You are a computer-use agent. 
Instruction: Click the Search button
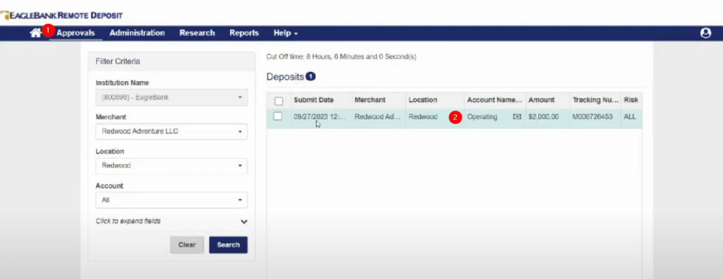pos(228,245)
